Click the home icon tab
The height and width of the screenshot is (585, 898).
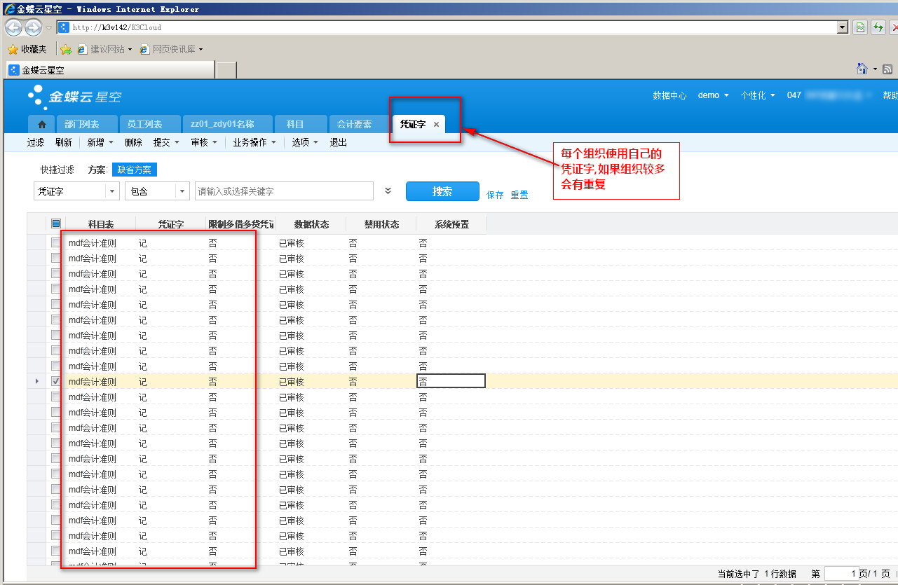(42, 124)
